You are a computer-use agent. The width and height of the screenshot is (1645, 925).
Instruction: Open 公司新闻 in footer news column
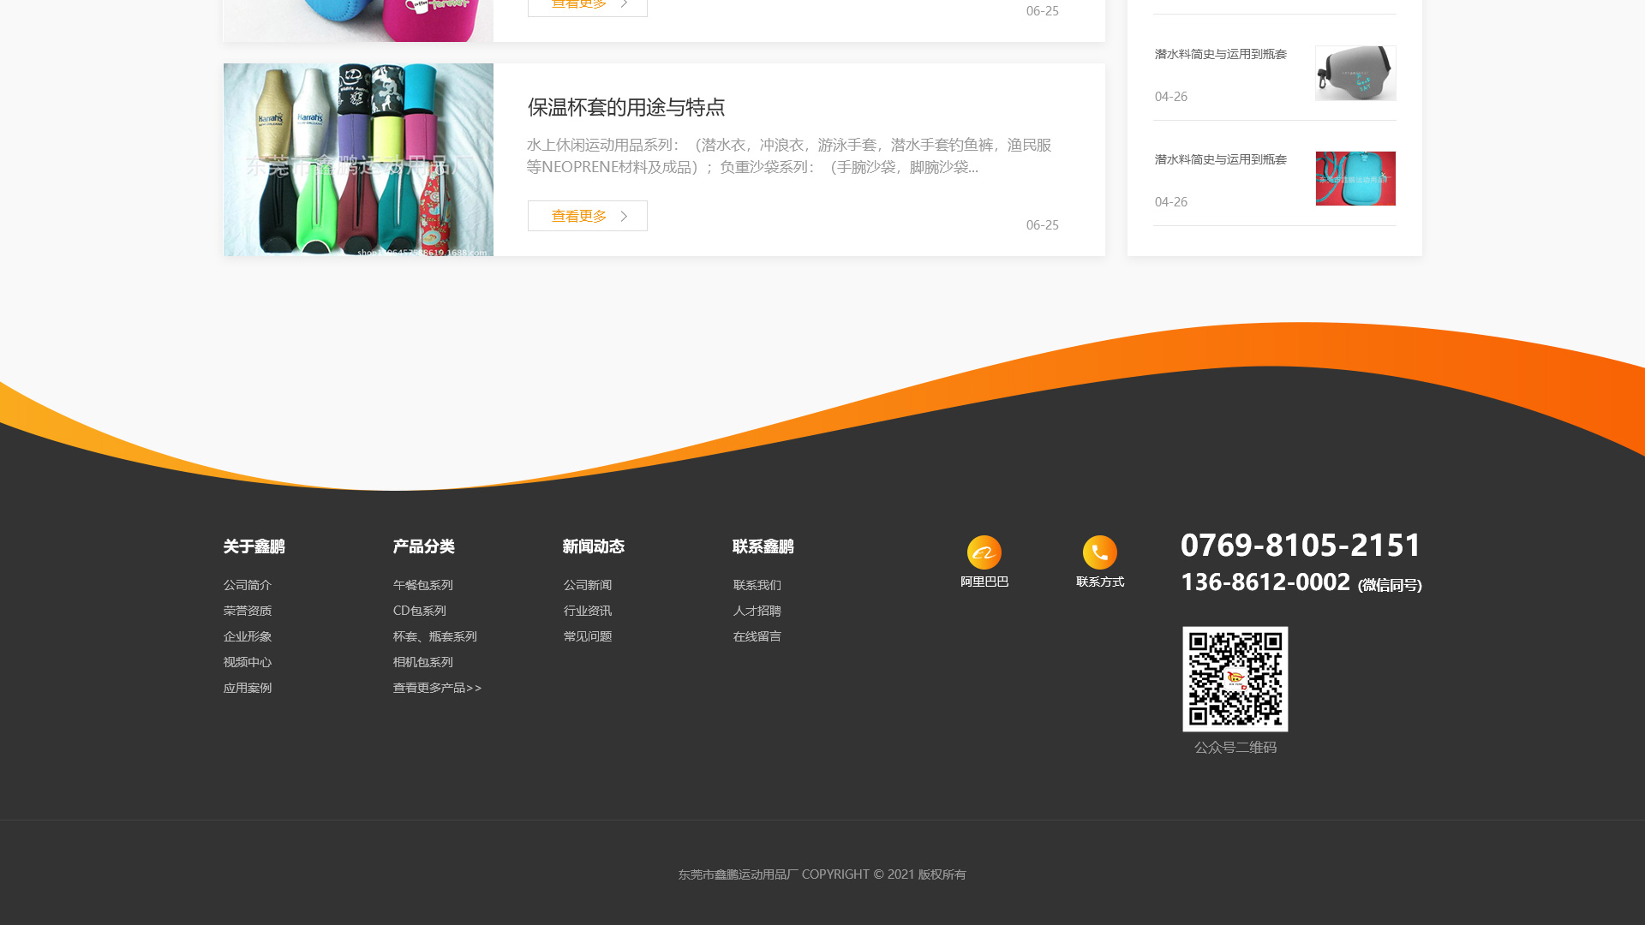587,585
